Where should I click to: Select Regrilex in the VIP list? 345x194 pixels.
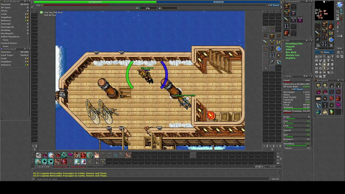(291, 58)
